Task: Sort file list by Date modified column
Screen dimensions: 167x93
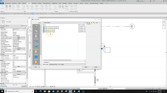Action: coord(82,25)
